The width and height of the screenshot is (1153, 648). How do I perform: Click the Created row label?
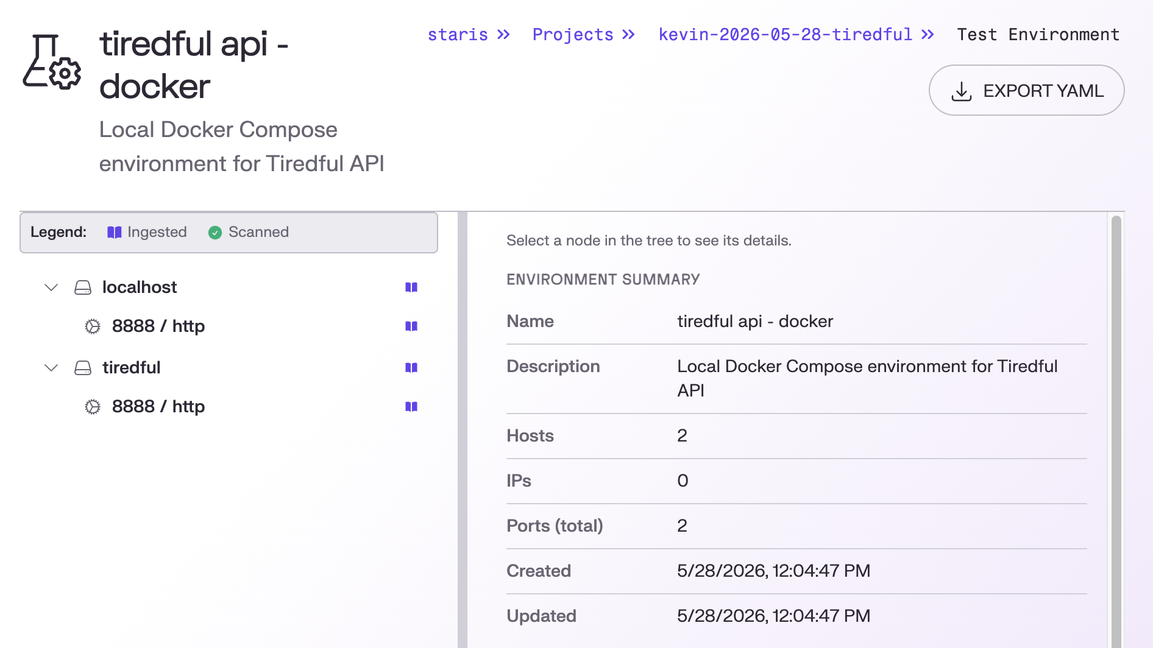pyautogui.click(x=539, y=571)
